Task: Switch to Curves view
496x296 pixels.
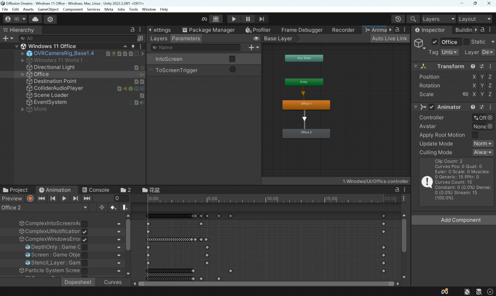Action: [112, 282]
